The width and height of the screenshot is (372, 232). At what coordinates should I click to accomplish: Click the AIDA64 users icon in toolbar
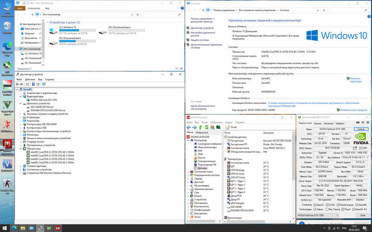pos(213,127)
